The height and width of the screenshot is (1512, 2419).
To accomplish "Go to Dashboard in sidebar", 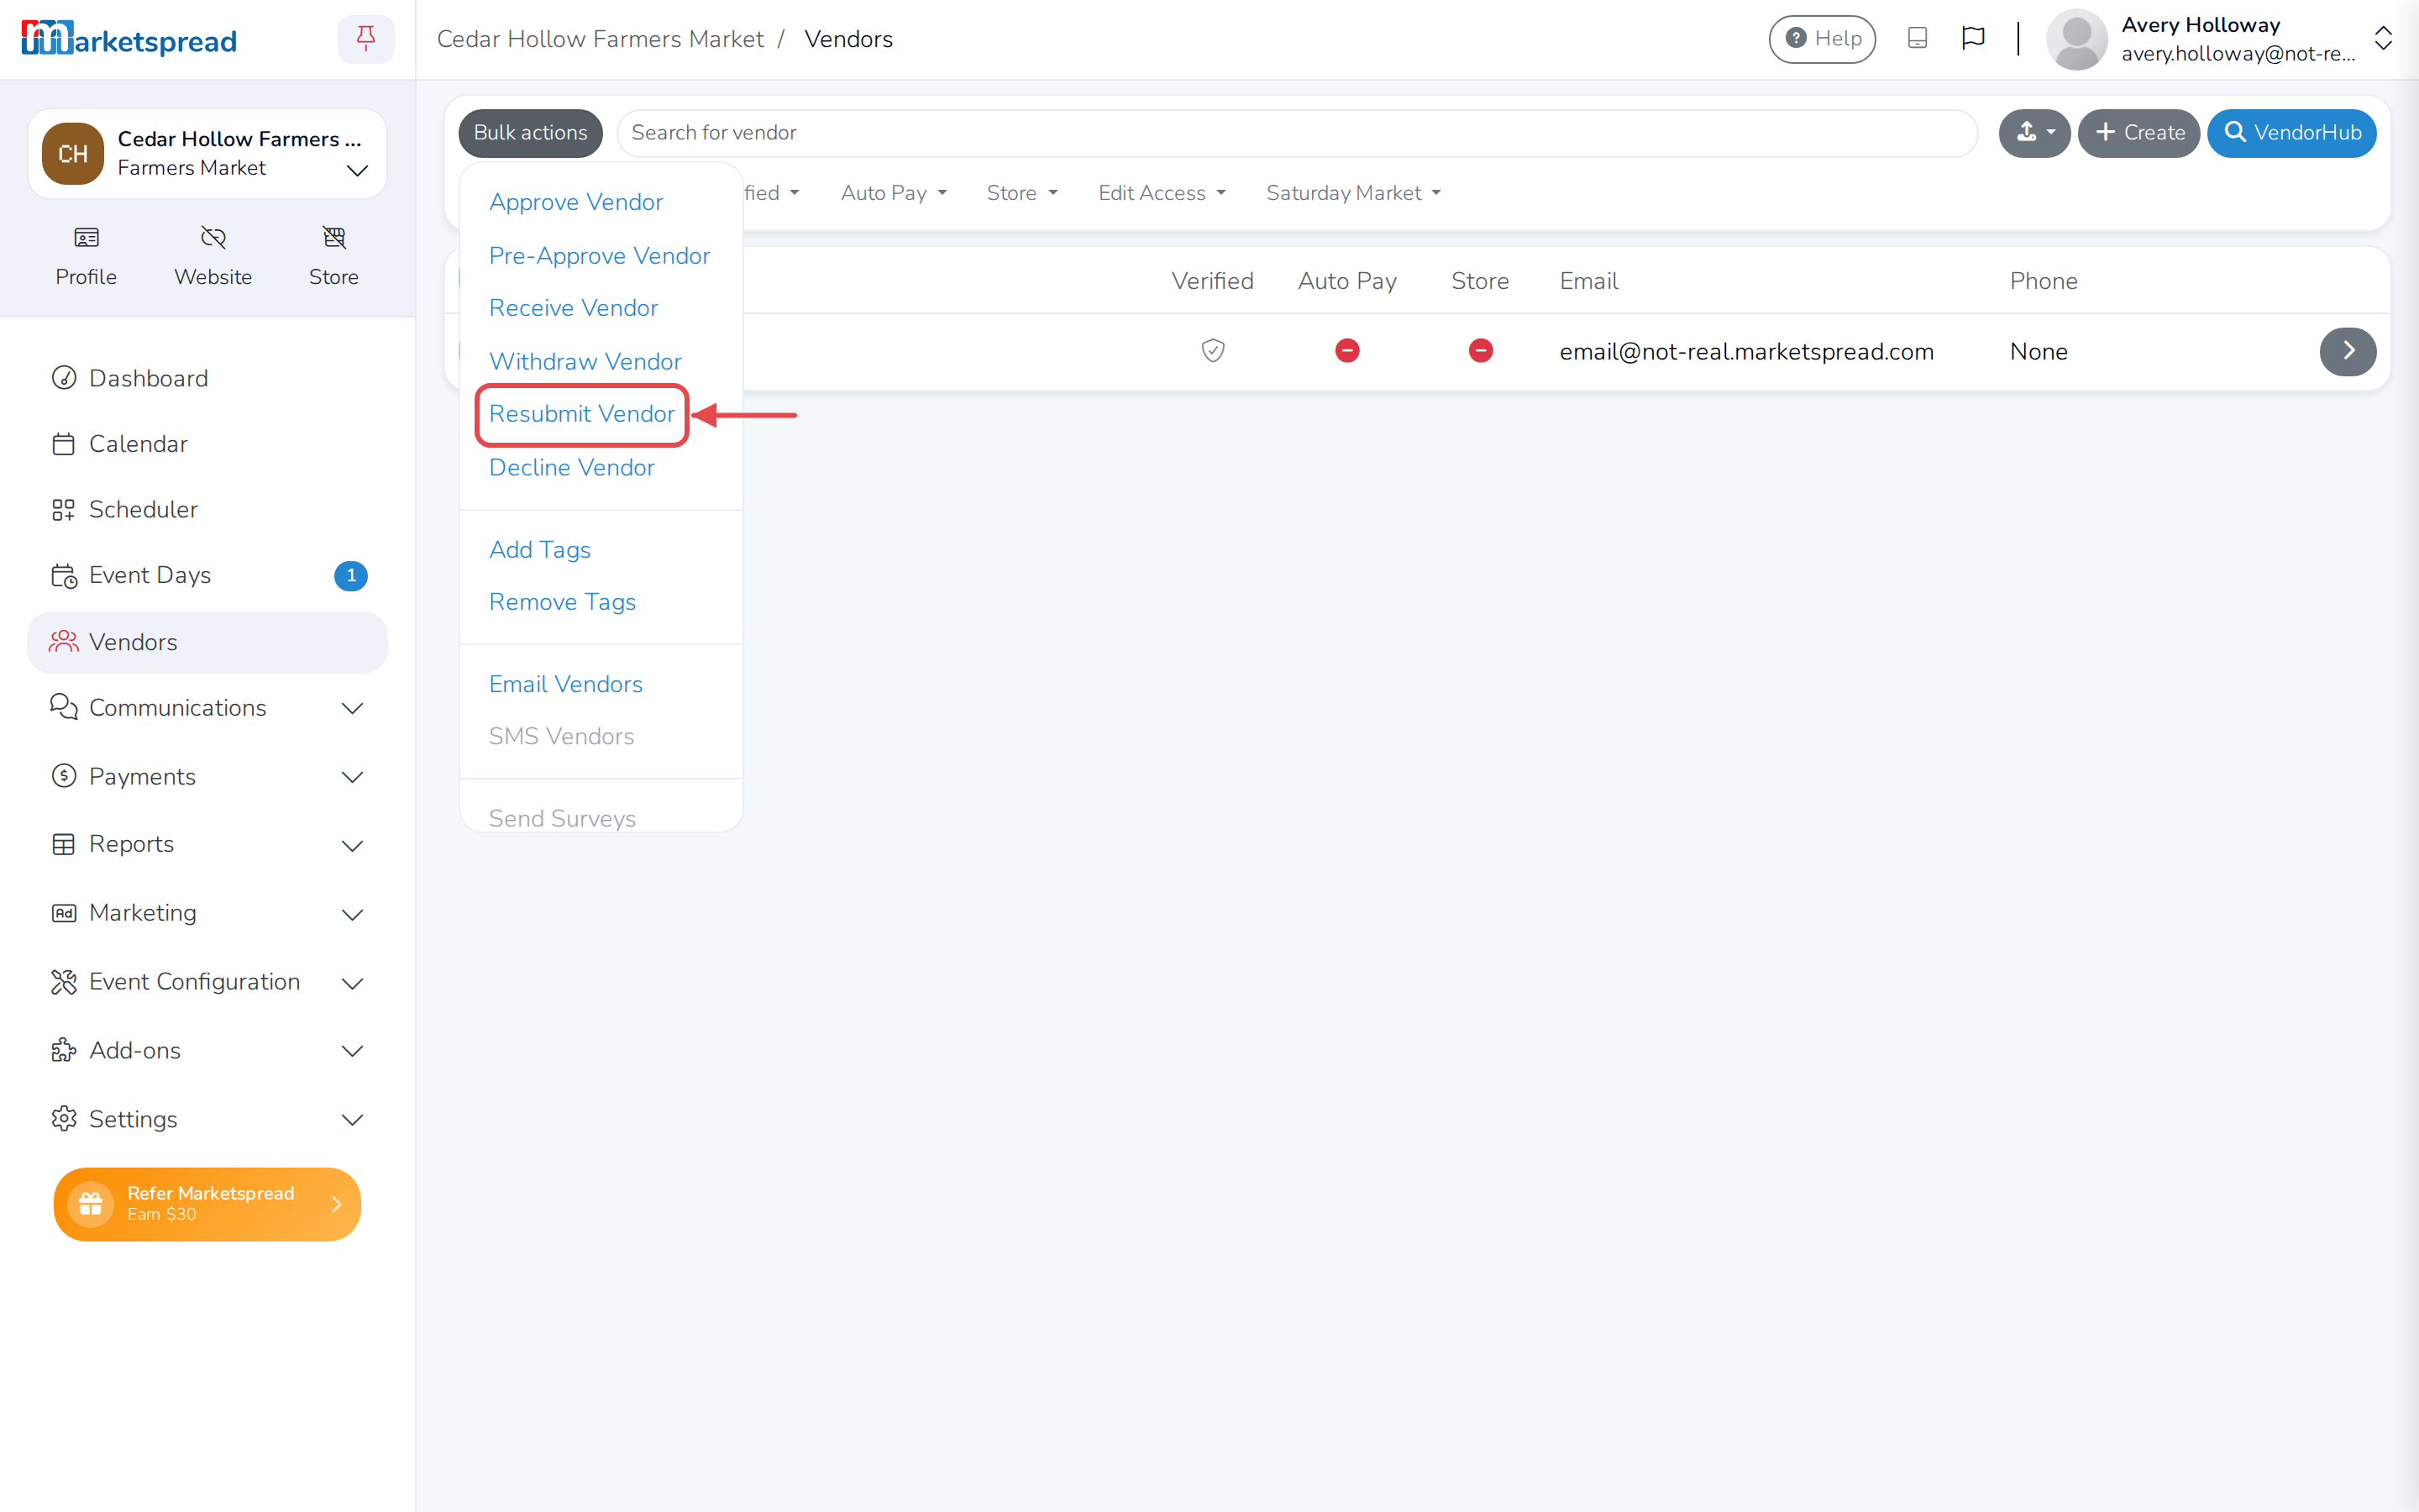I will click(x=207, y=379).
